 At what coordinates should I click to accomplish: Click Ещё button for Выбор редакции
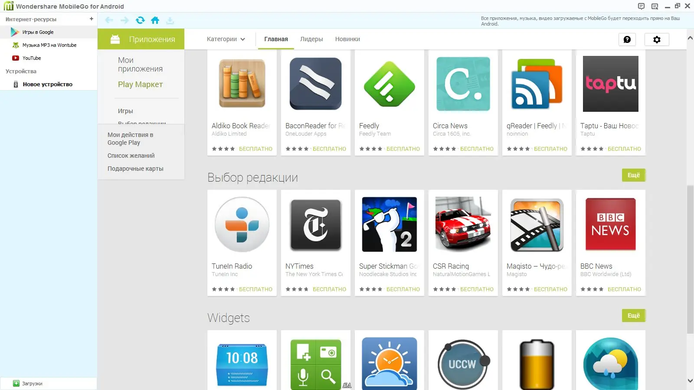[x=634, y=175]
